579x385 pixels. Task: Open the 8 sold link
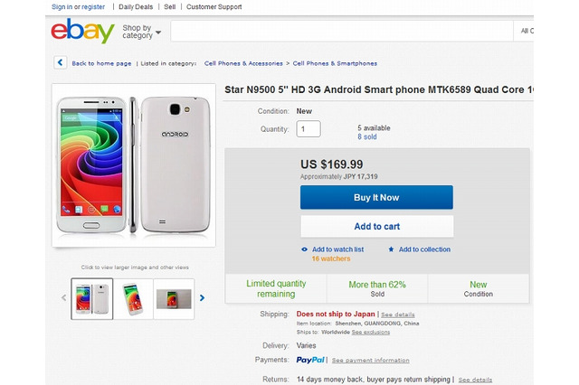[x=368, y=137]
